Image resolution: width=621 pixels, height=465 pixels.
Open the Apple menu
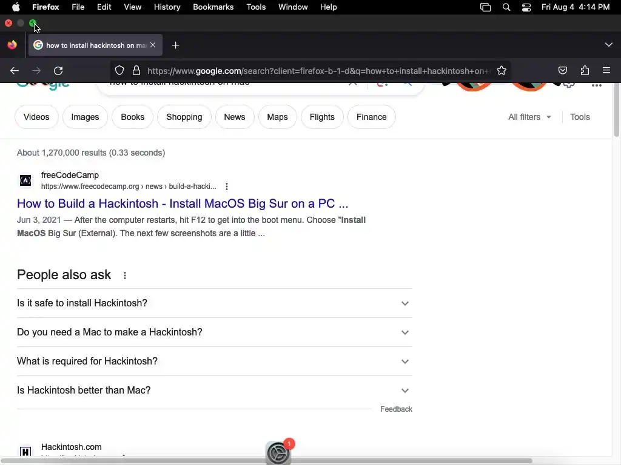coord(16,7)
